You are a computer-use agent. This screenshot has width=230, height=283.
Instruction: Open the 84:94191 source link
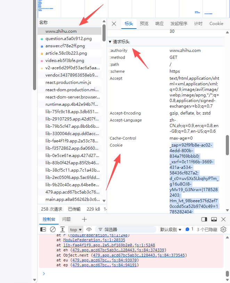(105, 265)
